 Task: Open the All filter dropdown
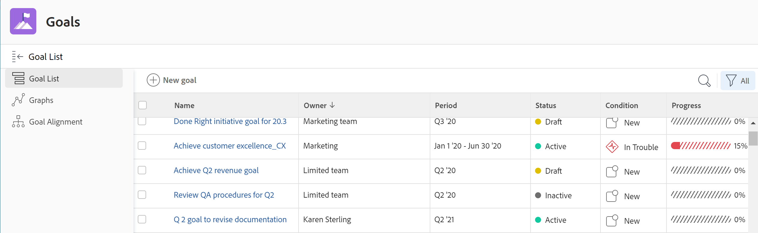click(x=738, y=81)
